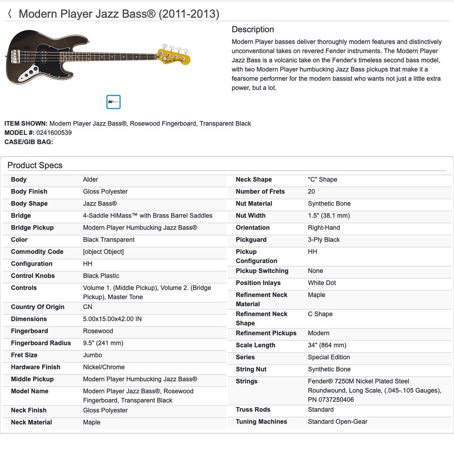Click the ITEM SHOWN label
The height and width of the screenshot is (451, 454).
point(26,124)
